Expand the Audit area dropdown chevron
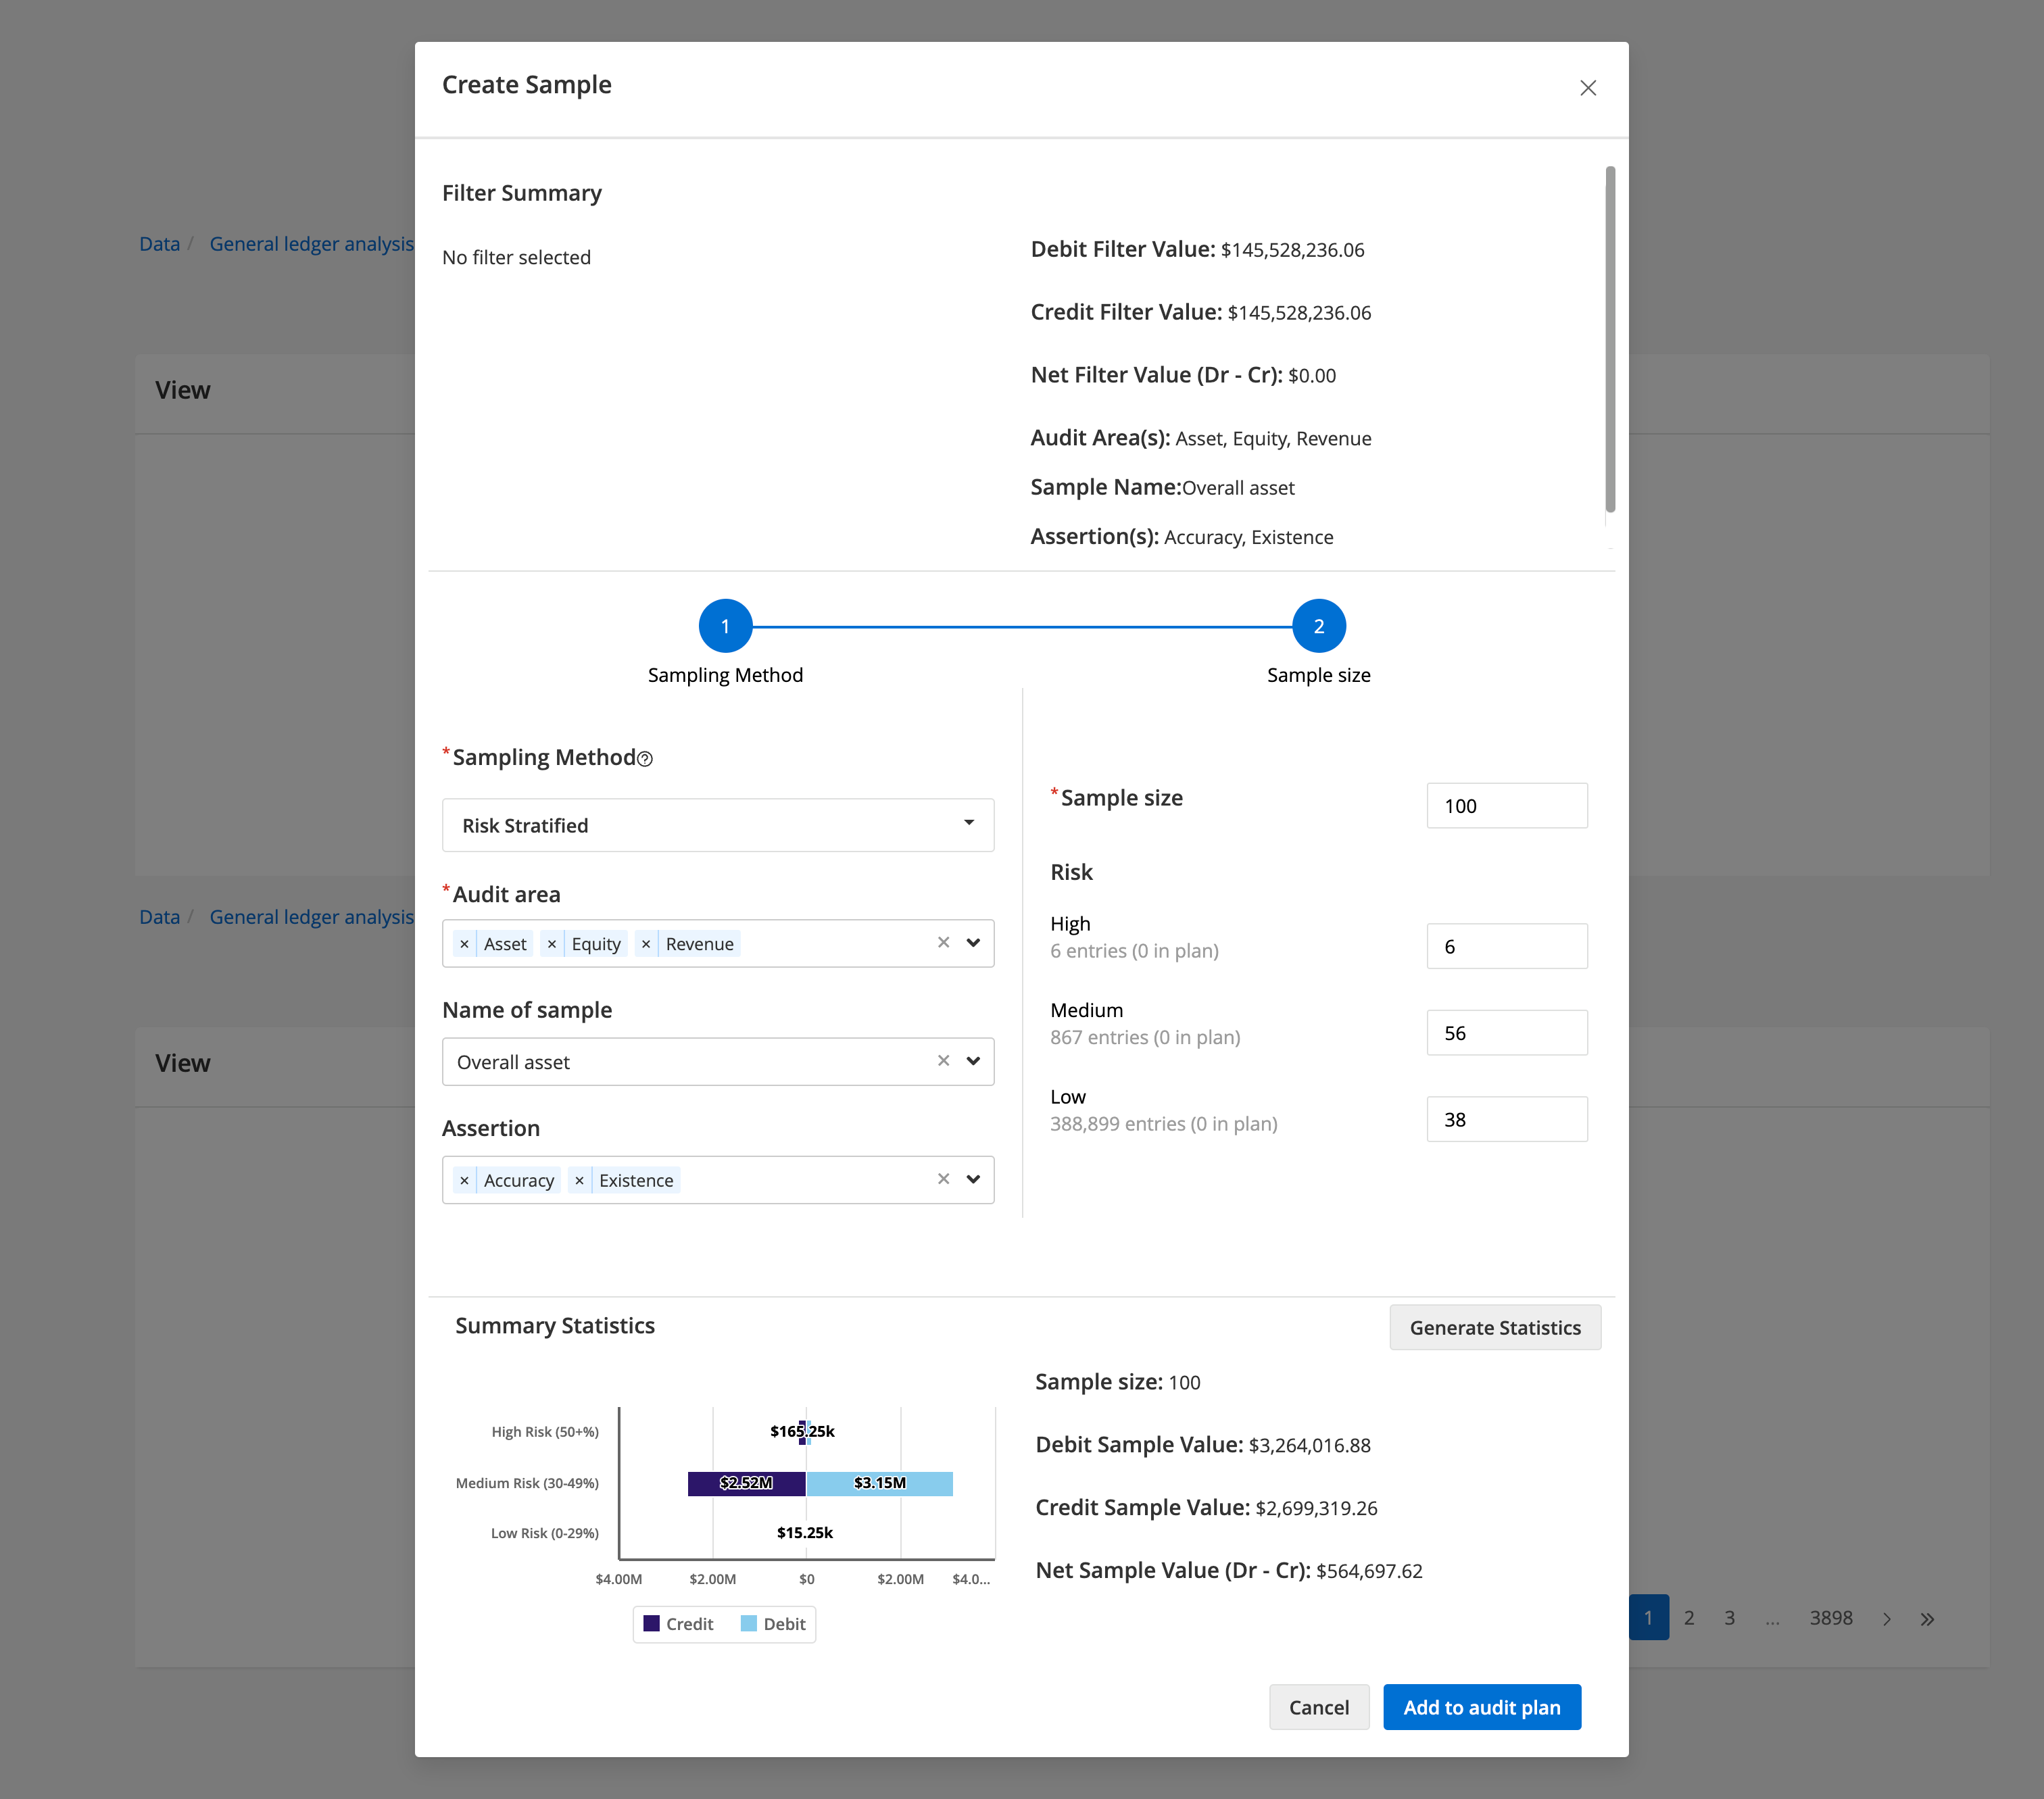Image resolution: width=2044 pixels, height=1799 pixels. point(973,942)
